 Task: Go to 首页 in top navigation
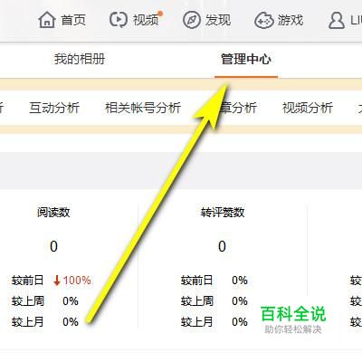73,20
